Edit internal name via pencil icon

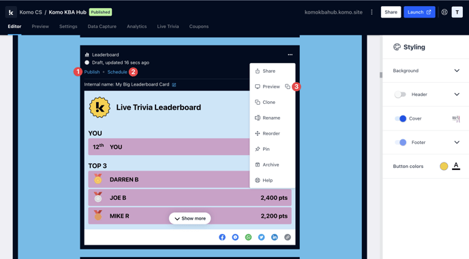coord(174,85)
